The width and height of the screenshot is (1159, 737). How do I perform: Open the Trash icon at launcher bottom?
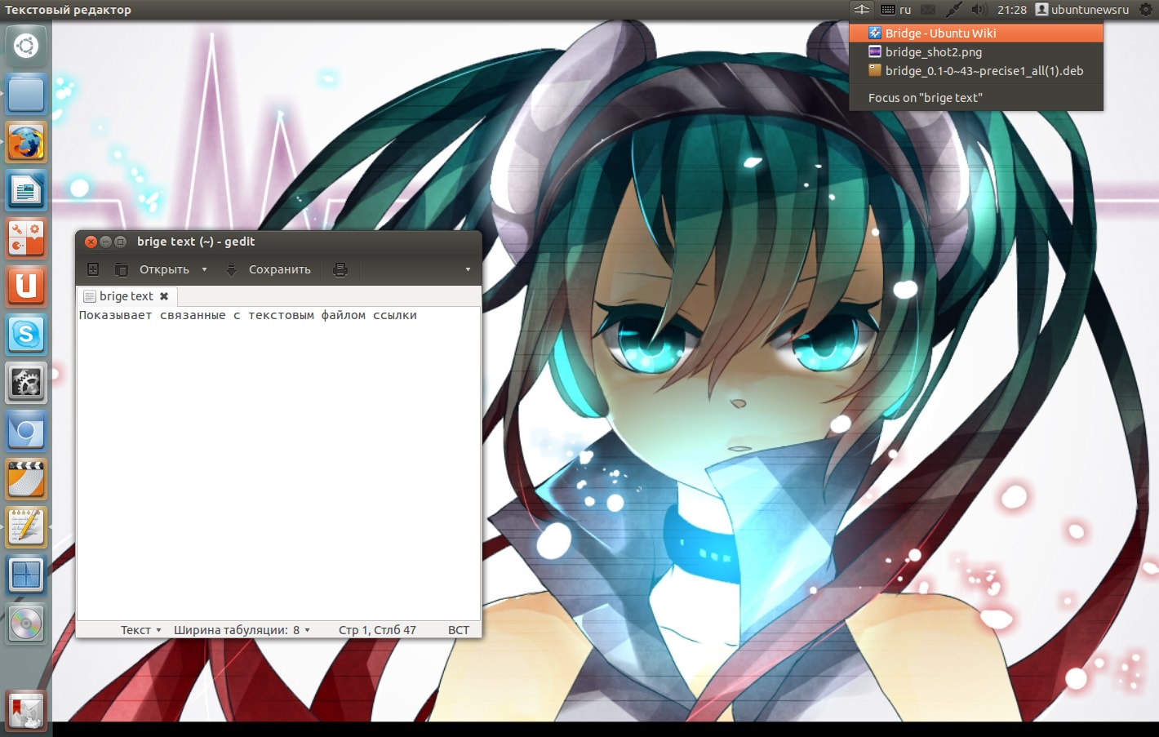pyautogui.click(x=26, y=711)
